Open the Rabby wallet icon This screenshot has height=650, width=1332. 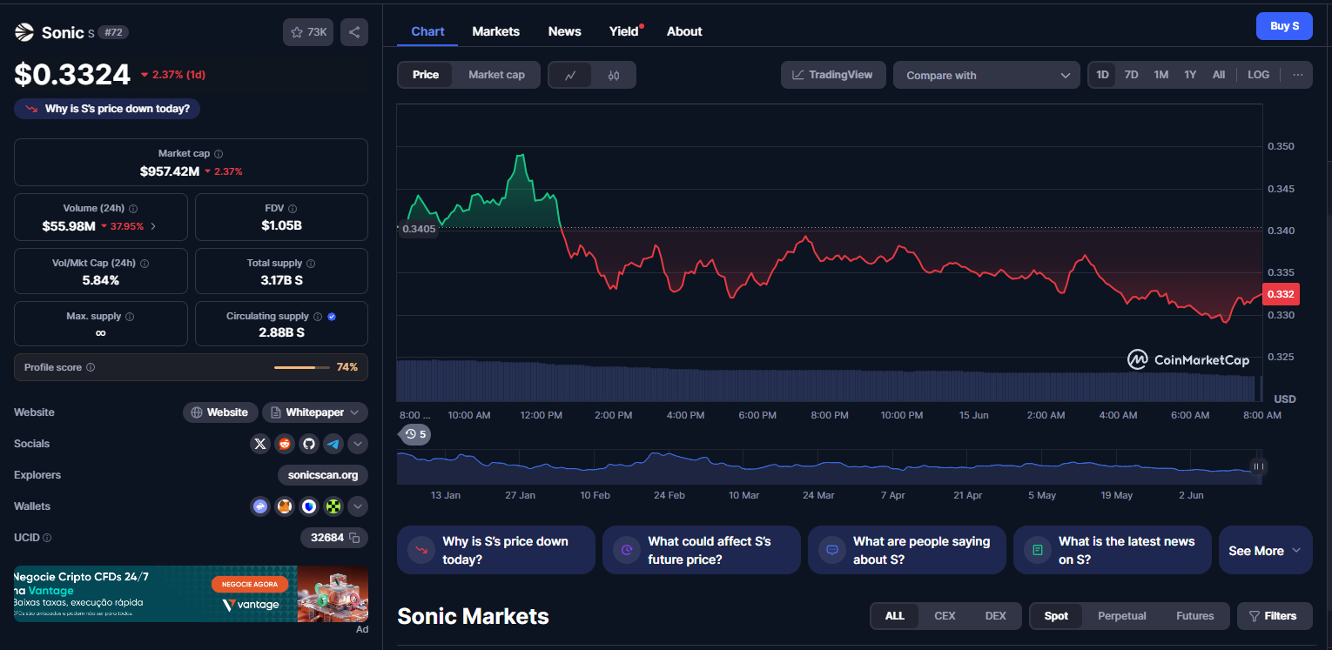[x=260, y=506]
